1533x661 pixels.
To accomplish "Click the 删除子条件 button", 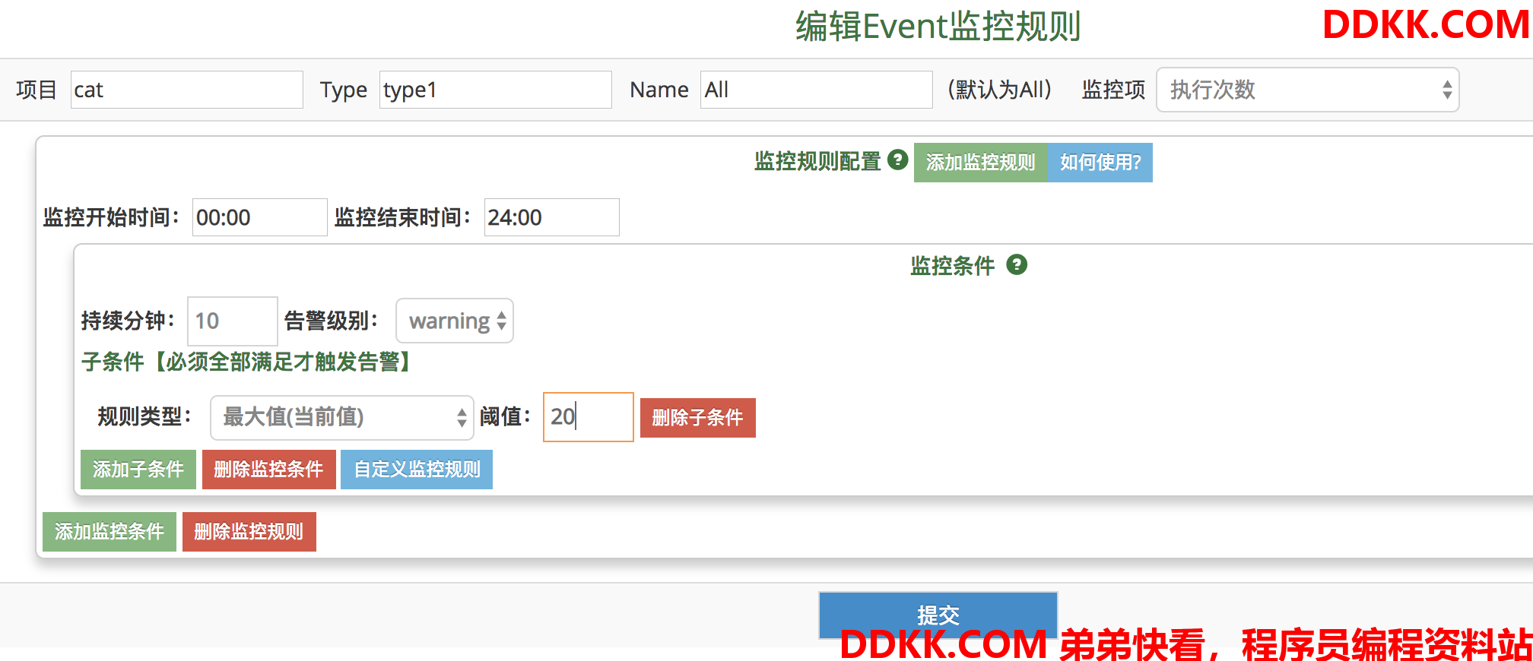I will (x=698, y=418).
